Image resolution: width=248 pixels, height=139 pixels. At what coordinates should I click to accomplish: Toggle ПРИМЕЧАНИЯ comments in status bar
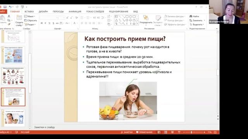click(x=144, y=132)
